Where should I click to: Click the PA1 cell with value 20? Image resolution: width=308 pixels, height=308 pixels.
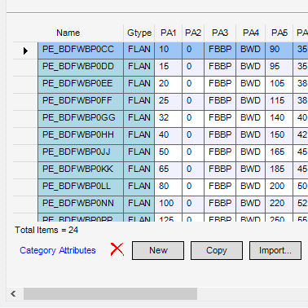coord(168,85)
